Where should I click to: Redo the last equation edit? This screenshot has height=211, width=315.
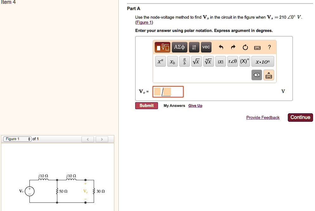tap(233, 47)
